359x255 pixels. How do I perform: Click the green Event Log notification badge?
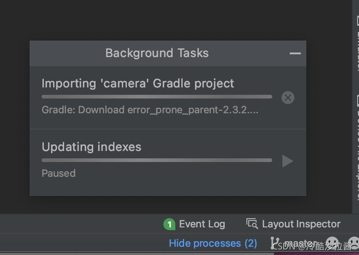169,224
